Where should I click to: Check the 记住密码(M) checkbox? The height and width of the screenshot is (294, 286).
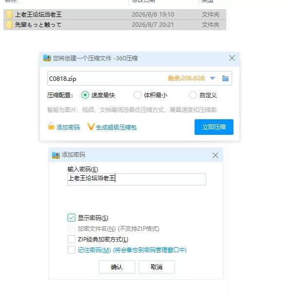pos(71,250)
